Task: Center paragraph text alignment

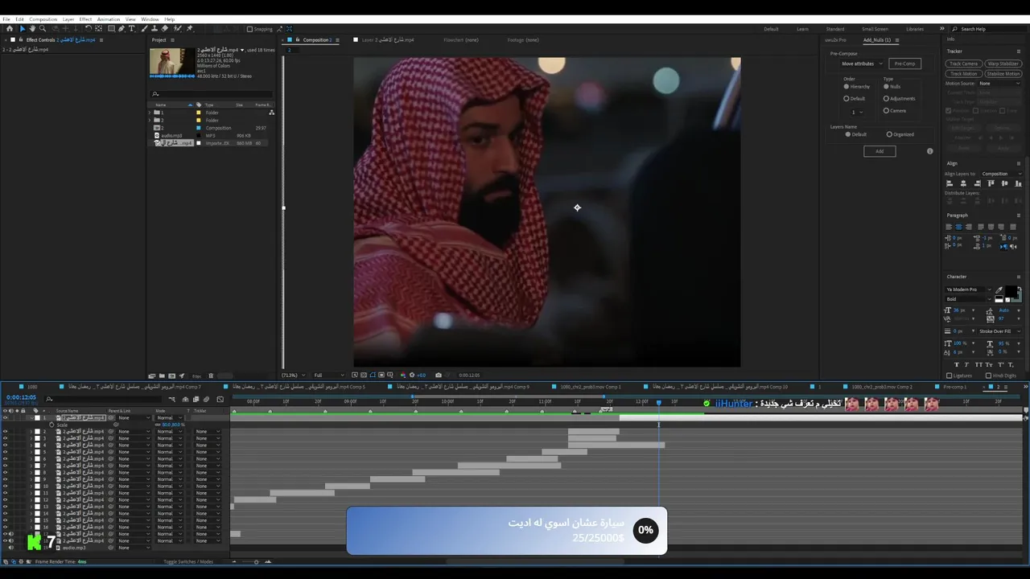Action: (958, 227)
